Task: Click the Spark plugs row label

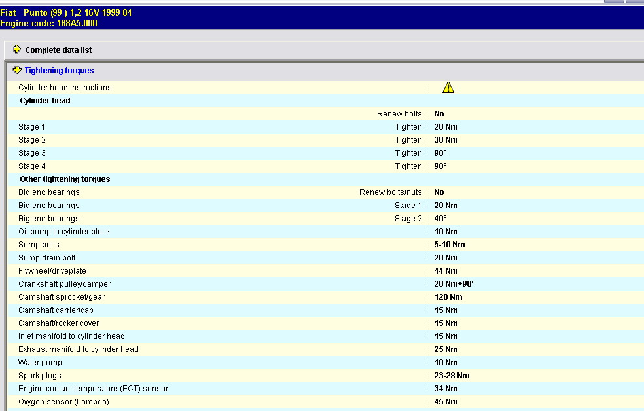Action: pyautogui.click(x=39, y=376)
